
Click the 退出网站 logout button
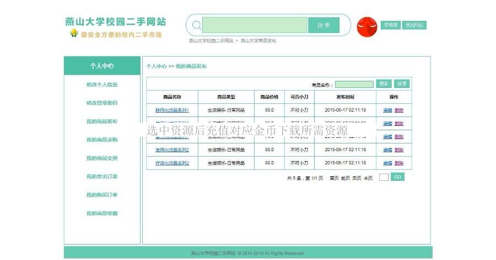coord(414,25)
